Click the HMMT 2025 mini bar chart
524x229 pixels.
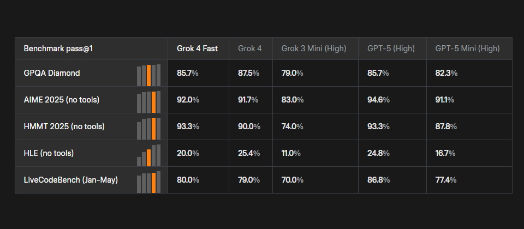coord(148,129)
